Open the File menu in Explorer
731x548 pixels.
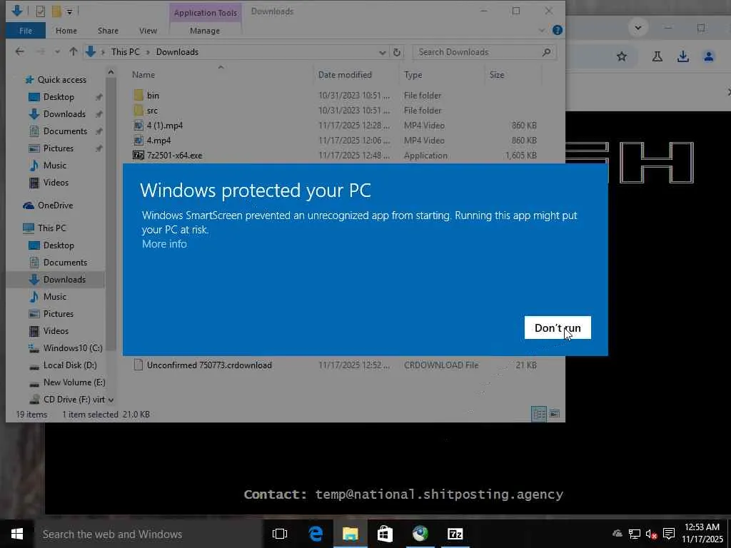click(26, 31)
